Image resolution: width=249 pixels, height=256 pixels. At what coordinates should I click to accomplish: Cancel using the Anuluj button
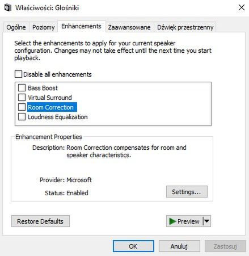[179, 246]
